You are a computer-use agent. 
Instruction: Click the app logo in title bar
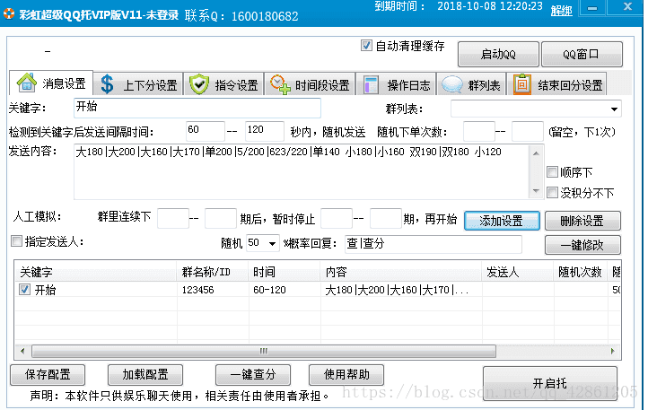[x=9, y=14]
